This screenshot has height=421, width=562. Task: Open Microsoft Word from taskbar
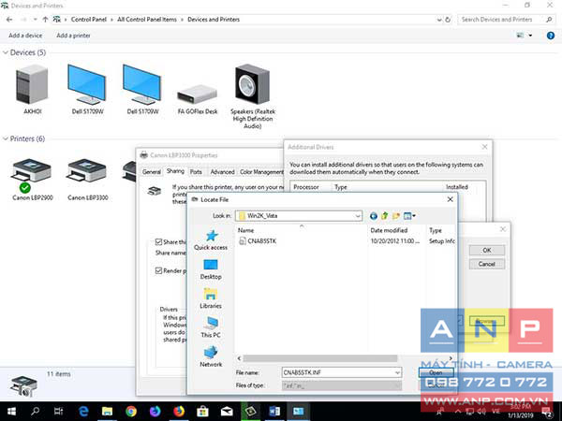coord(274,412)
